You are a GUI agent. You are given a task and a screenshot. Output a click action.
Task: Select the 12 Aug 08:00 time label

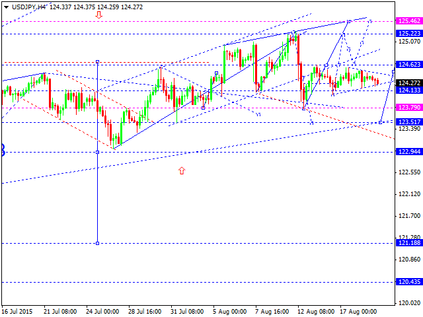pos(315,311)
